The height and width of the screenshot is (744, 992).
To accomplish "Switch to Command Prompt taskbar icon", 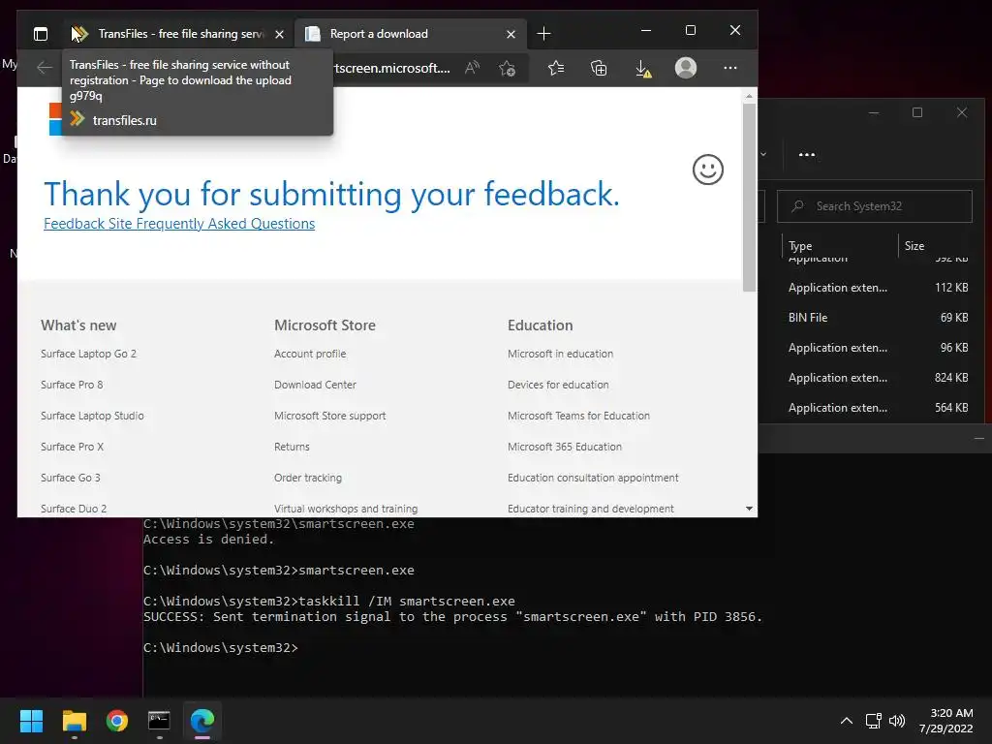I will tap(159, 721).
